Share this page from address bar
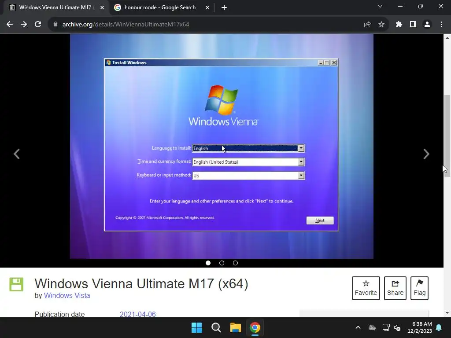 point(367,25)
